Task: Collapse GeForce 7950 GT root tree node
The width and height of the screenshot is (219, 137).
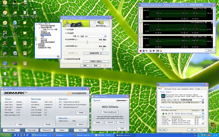Action: (x=37, y=24)
